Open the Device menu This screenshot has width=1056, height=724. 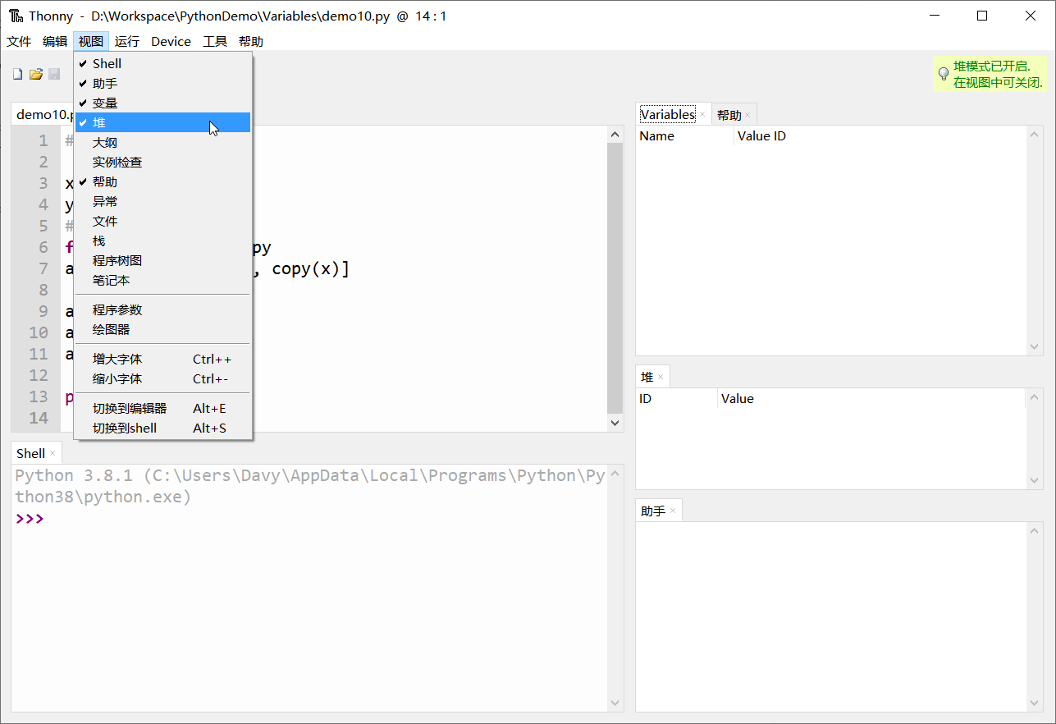(x=171, y=41)
